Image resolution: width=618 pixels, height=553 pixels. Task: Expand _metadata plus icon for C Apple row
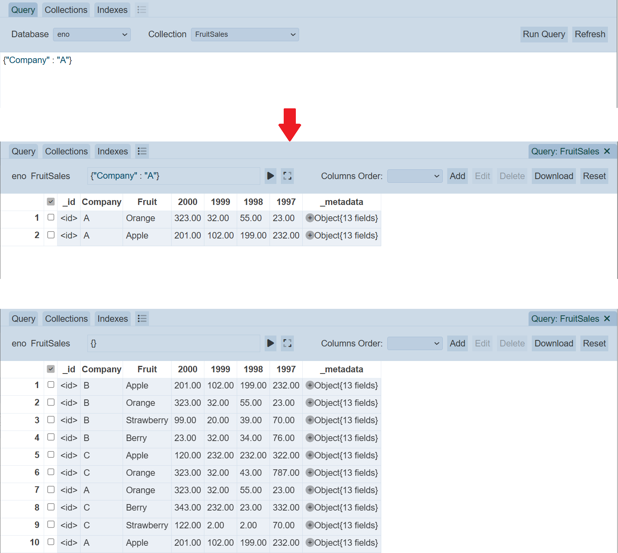point(310,455)
